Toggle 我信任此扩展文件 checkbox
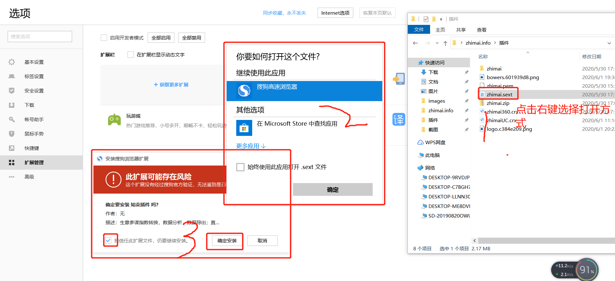This screenshot has height=281, width=615. 108,240
